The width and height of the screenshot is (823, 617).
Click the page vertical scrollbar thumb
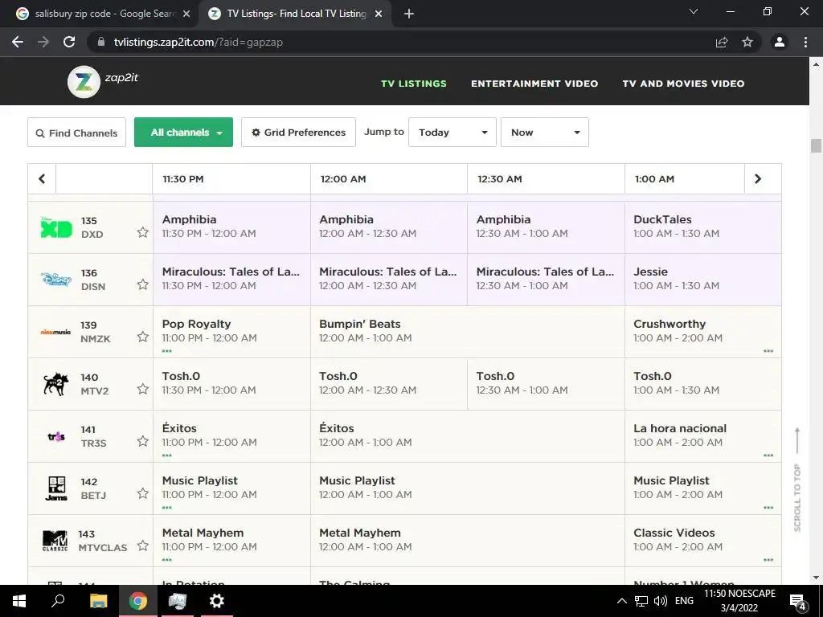coord(816,145)
